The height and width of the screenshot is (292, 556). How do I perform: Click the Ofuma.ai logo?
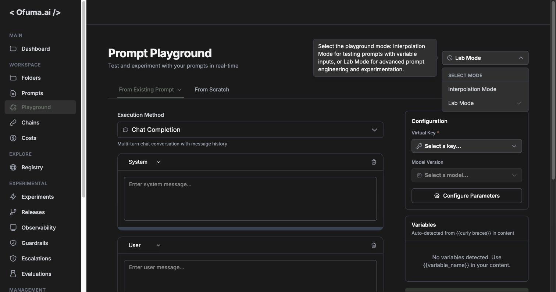35,12
